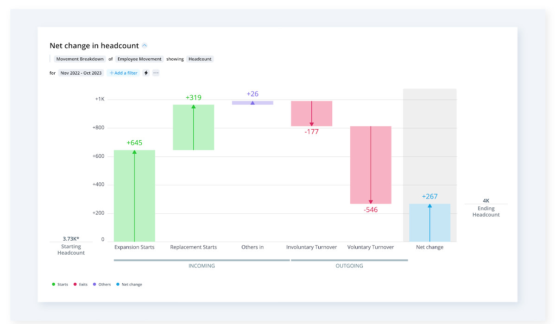This screenshot has width=556, height=324.
Task: Click the 3.73K* Starting Headcount value
Action: click(x=71, y=239)
